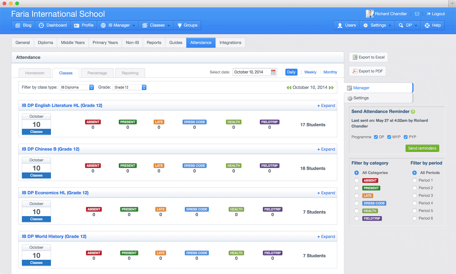Click the Faria International School title
Image resolution: width=456 pixels, height=274 pixels.
[x=58, y=14]
